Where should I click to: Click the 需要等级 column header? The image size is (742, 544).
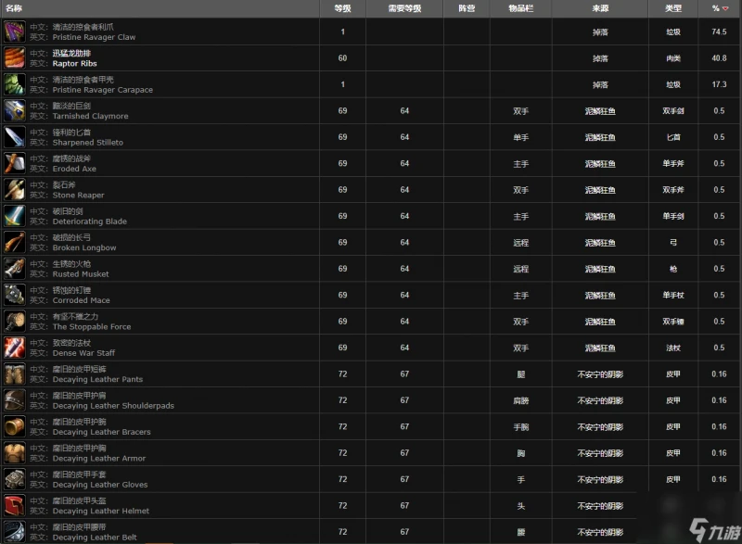(x=404, y=8)
